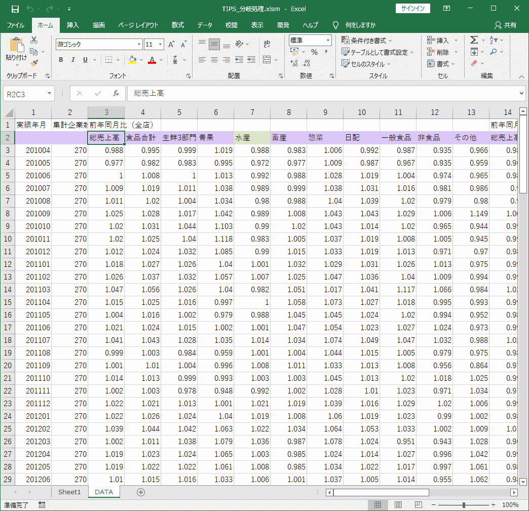Toggle Bold formatting
Viewport: 529px width, 511px height.
pos(61,60)
